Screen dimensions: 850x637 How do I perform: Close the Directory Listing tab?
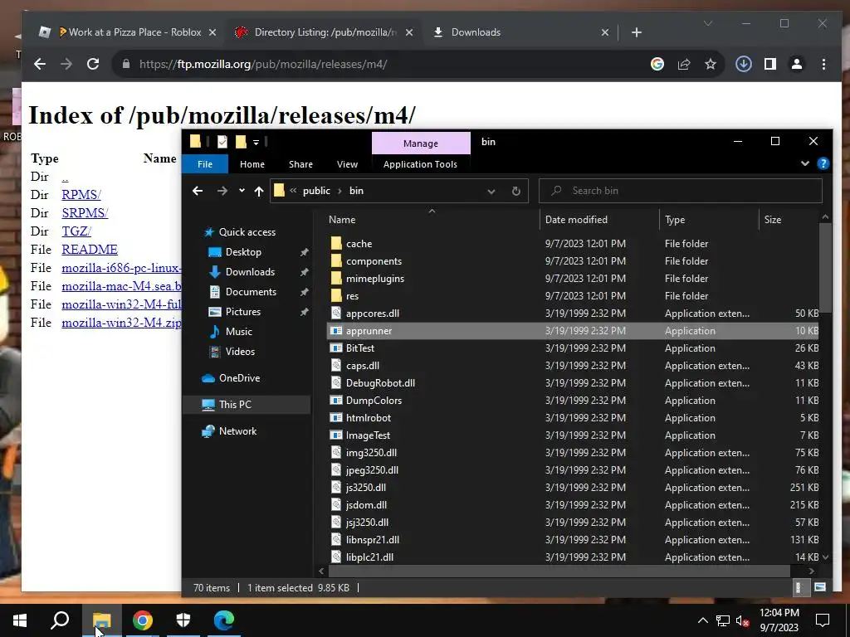[409, 32]
